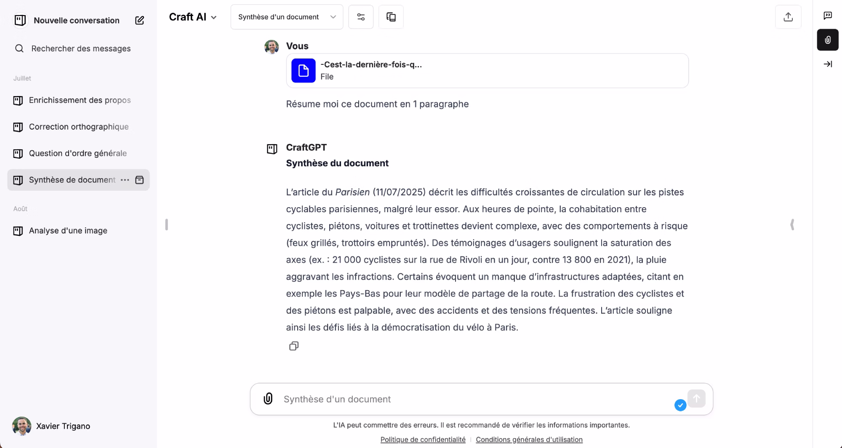This screenshot has height=448, width=842.
Task: Click archive icon on Synthèse de document
Action: (139, 180)
